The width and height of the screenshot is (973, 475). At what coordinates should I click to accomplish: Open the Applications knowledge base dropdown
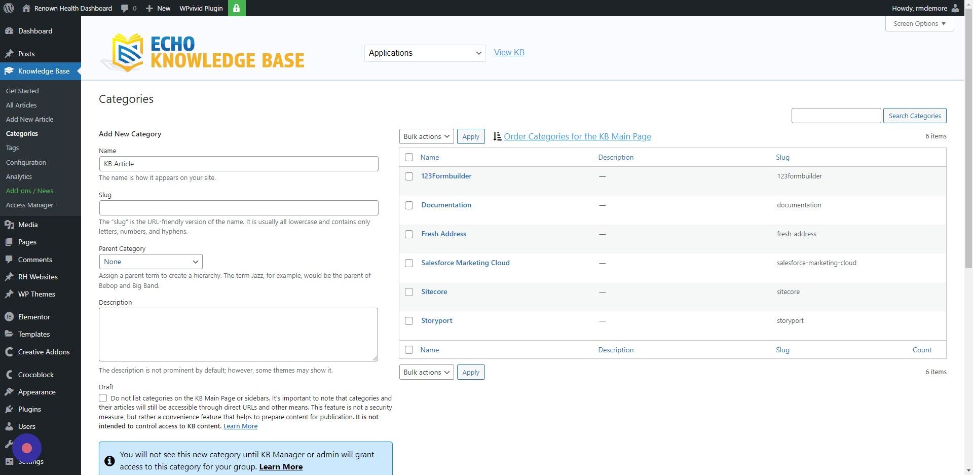[x=425, y=53]
